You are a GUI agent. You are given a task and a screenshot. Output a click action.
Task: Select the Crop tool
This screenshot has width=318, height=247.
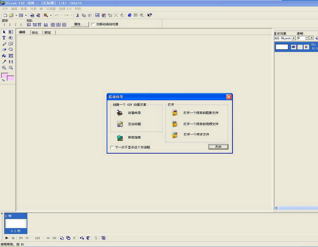[11, 56]
